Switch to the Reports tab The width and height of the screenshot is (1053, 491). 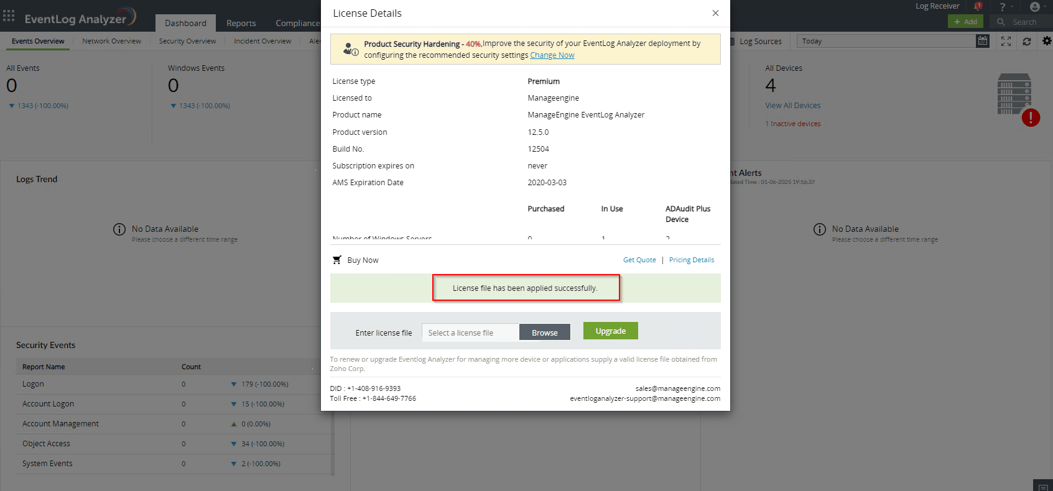tap(241, 23)
